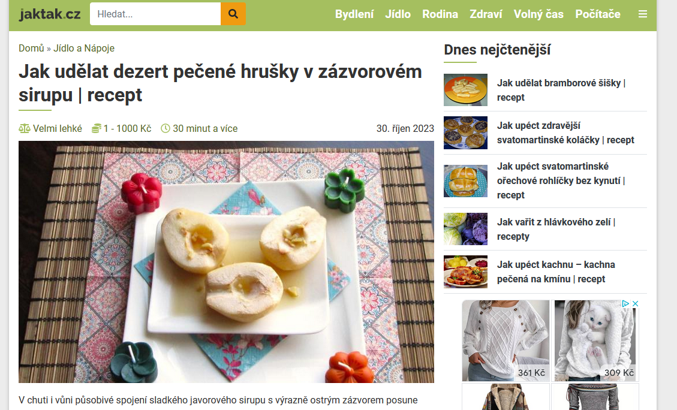Image resolution: width=677 pixels, height=410 pixels.
Task: Open the kachna pečená na kmínu article
Action: pyautogui.click(x=556, y=272)
